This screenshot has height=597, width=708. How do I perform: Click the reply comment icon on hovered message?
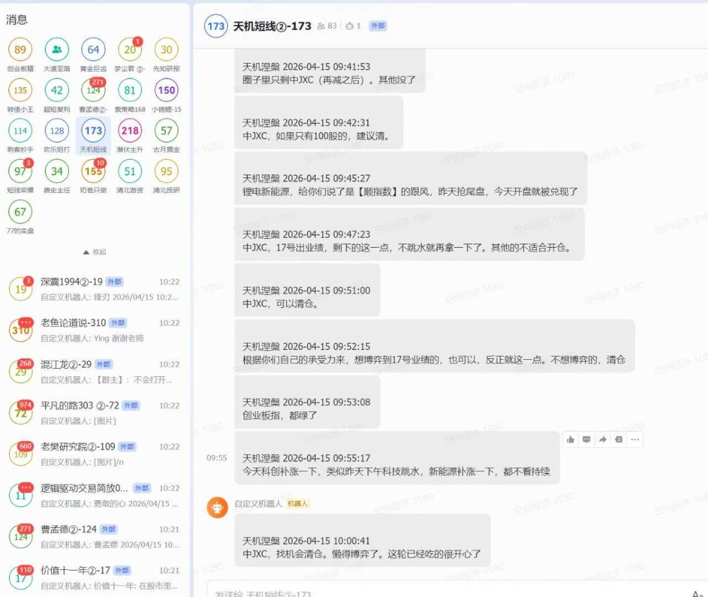[x=586, y=439]
